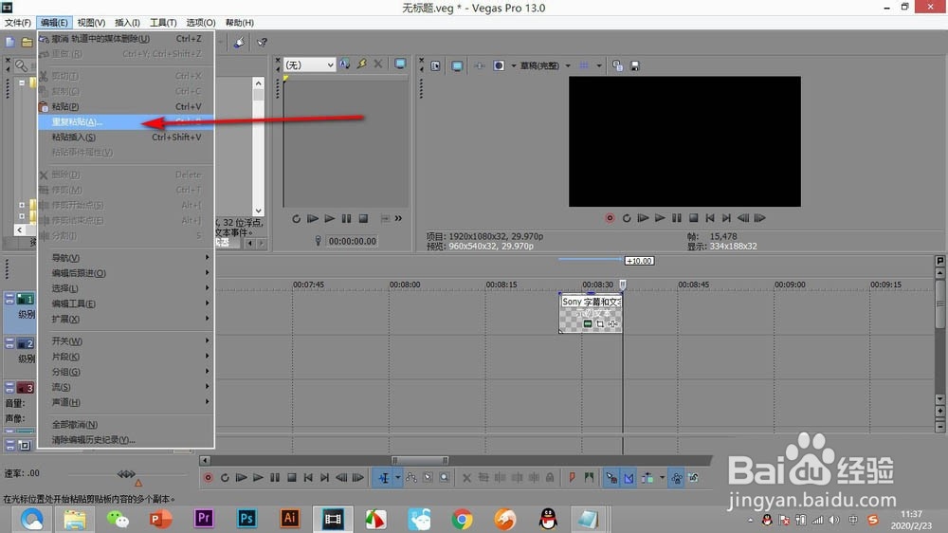Open the Photoshop icon in the Windows taskbar
Viewport: 948px width, 533px height.
[246, 519]
